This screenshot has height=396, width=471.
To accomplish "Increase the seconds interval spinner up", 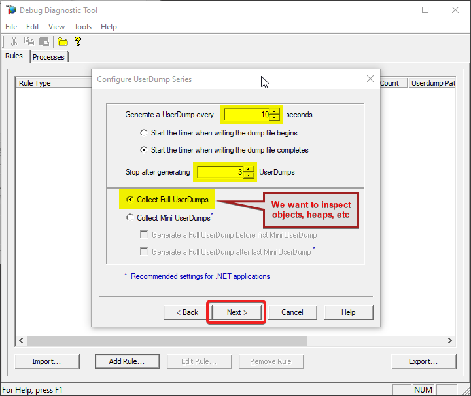I will (274, 111).
